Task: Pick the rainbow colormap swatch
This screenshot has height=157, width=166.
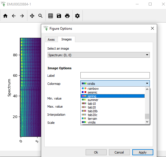Action: point(84,88)
